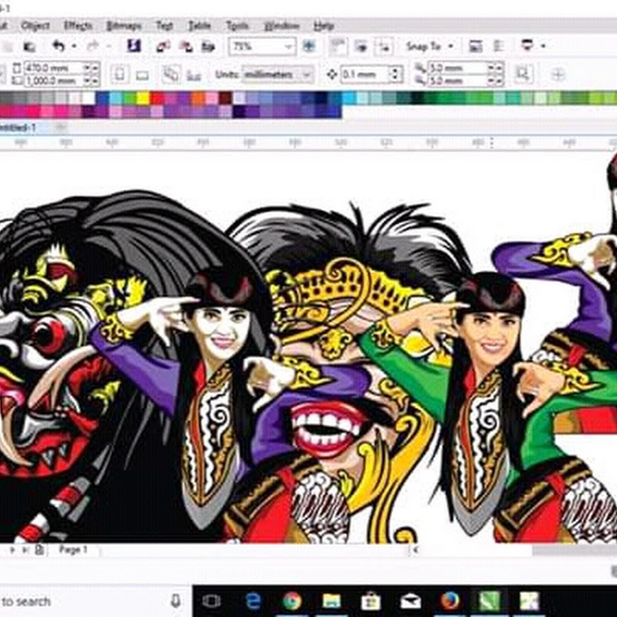Click the nudge distance 0.1 mm field

coord(364,74)
